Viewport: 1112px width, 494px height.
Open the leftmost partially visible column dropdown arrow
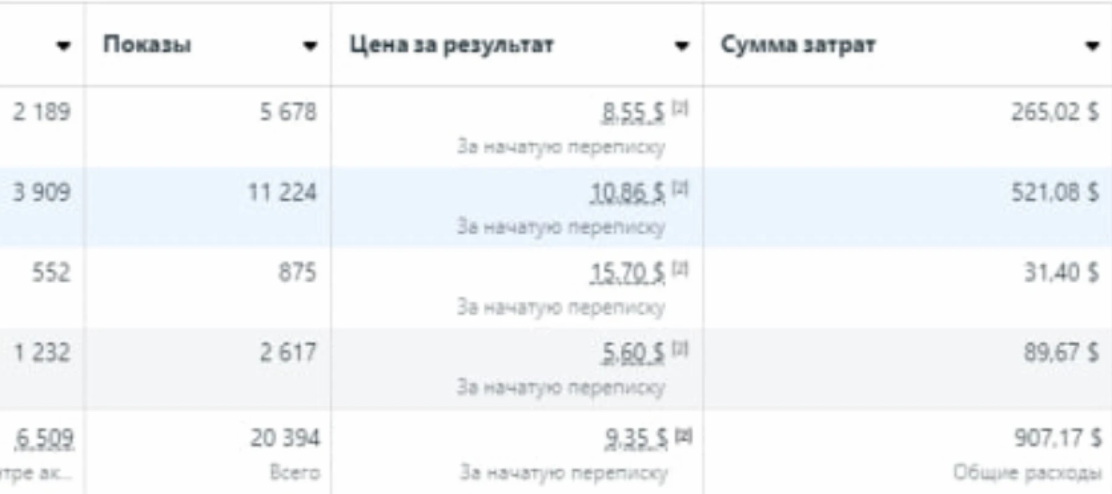(x=63, y=46)
